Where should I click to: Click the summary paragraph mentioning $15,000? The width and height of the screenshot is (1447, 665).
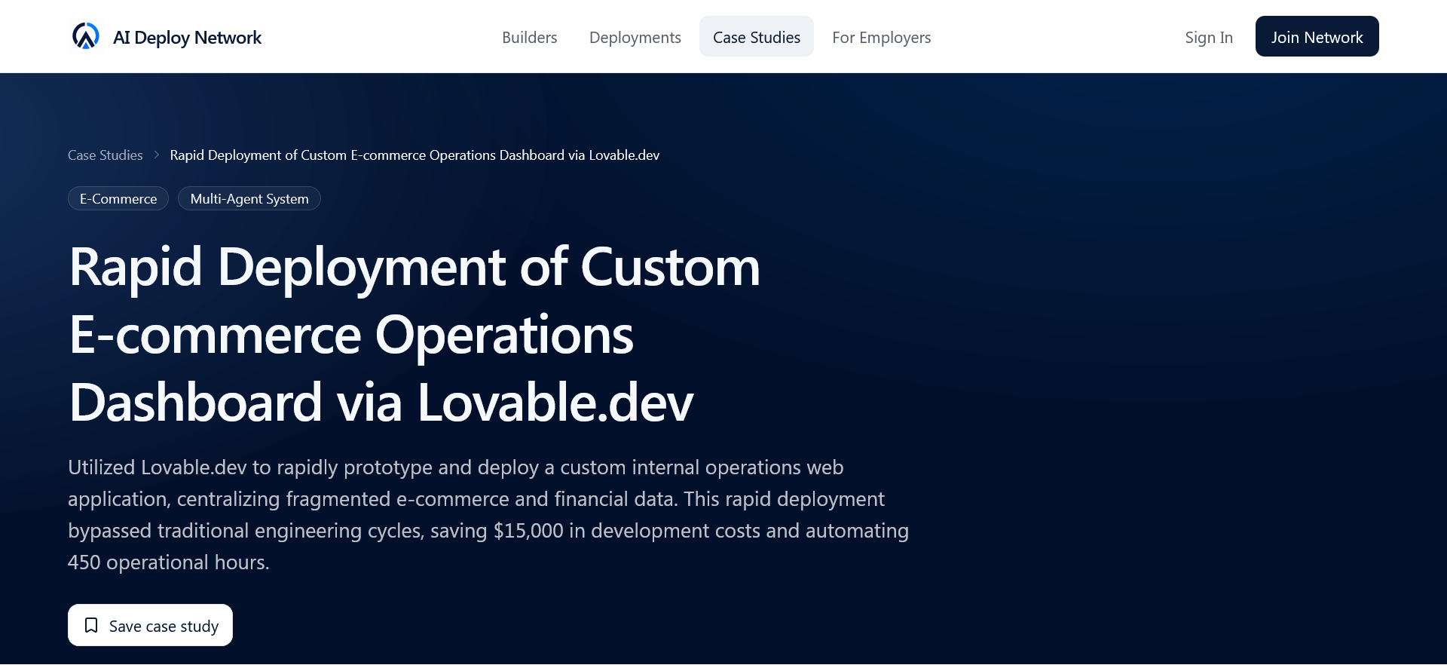(x=488, y=515)
